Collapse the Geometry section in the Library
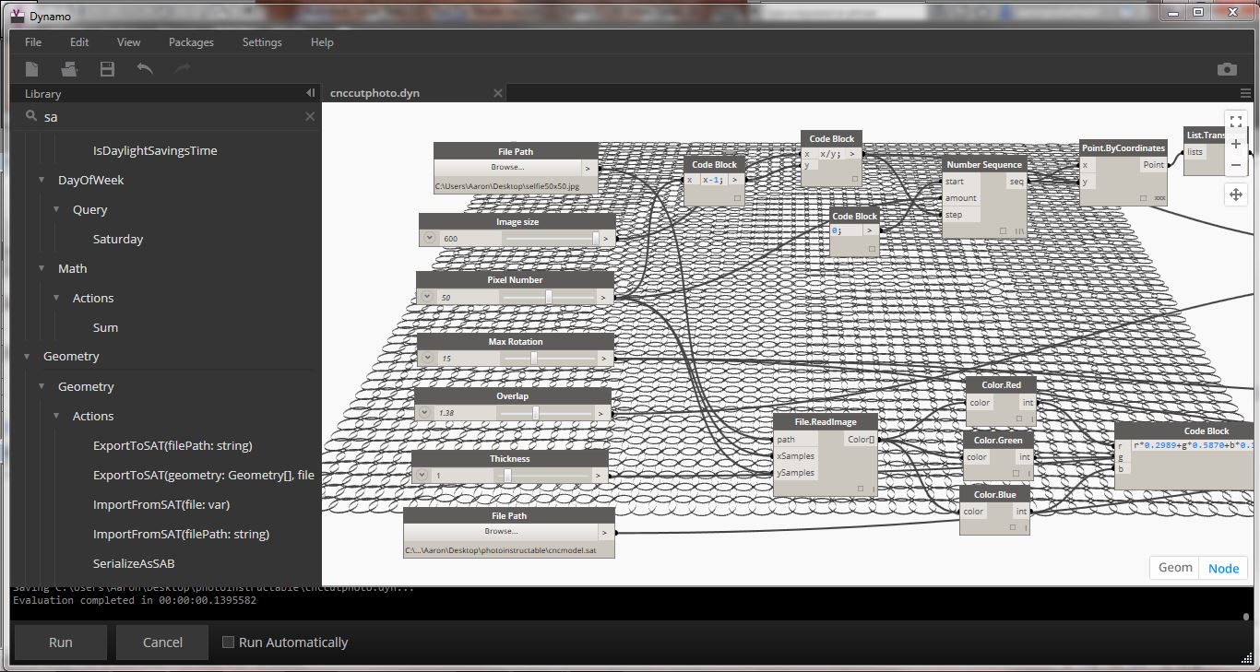 27,356
